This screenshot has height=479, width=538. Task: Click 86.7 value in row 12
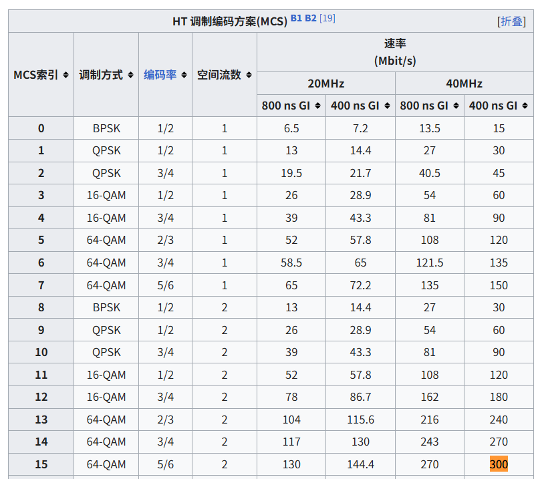click(x=361, y=397)
